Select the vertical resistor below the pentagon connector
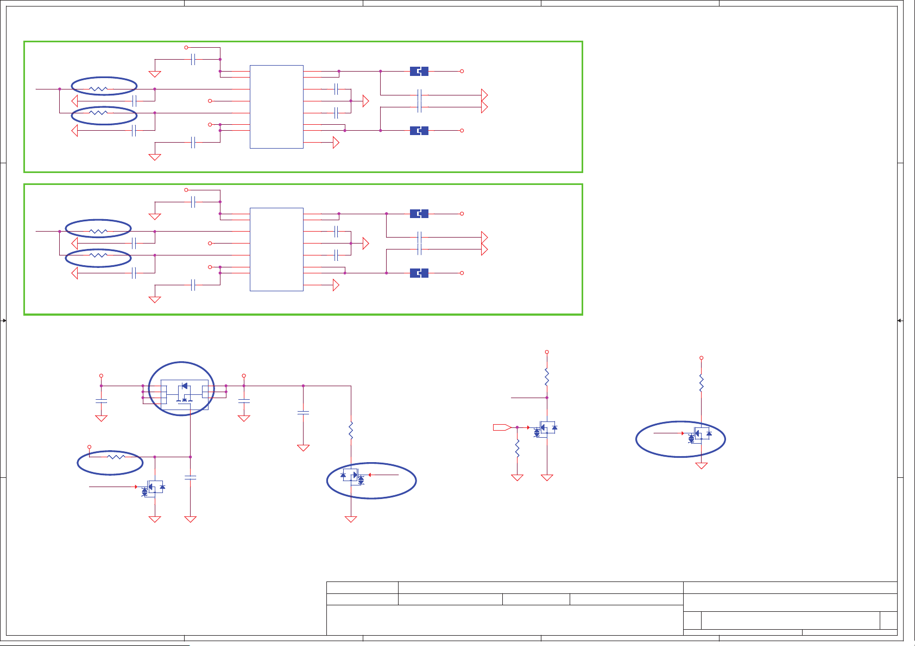Viewport: 915px width, 646px height. point(517,449)
